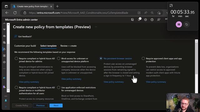View policy summary for No persistent browser session

tap(114, 82)
